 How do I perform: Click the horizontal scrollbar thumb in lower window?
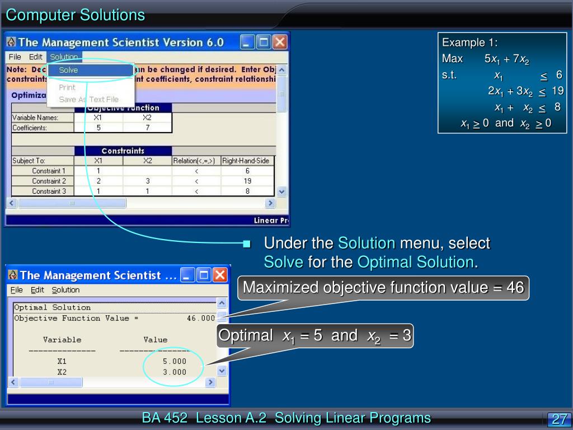point(51,382)
